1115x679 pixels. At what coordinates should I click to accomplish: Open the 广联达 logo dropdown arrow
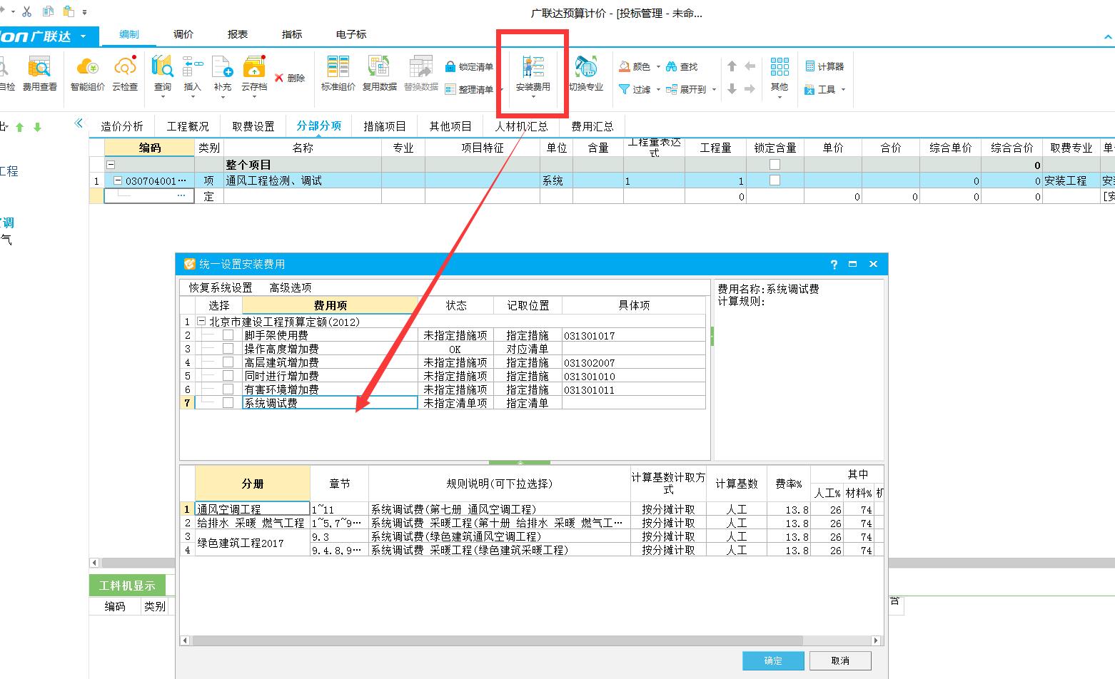coord(83,36)
